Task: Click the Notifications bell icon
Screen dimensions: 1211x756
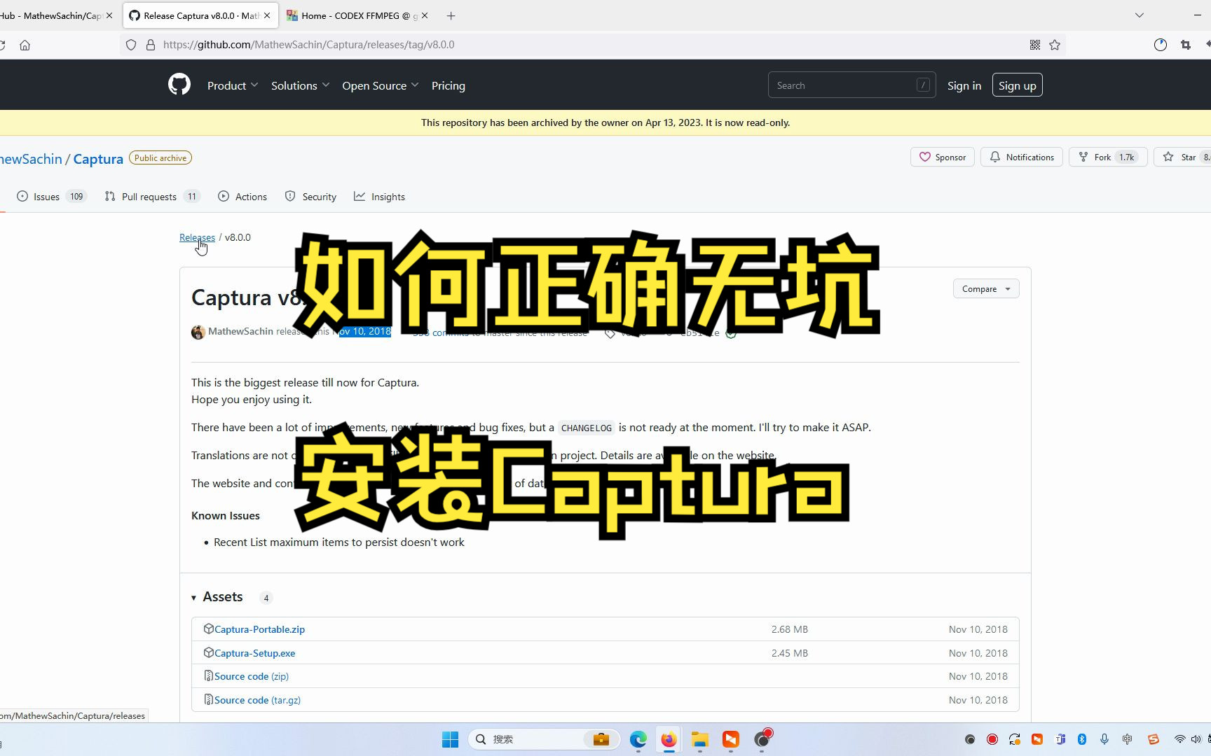Action: (x=996, y=157)
